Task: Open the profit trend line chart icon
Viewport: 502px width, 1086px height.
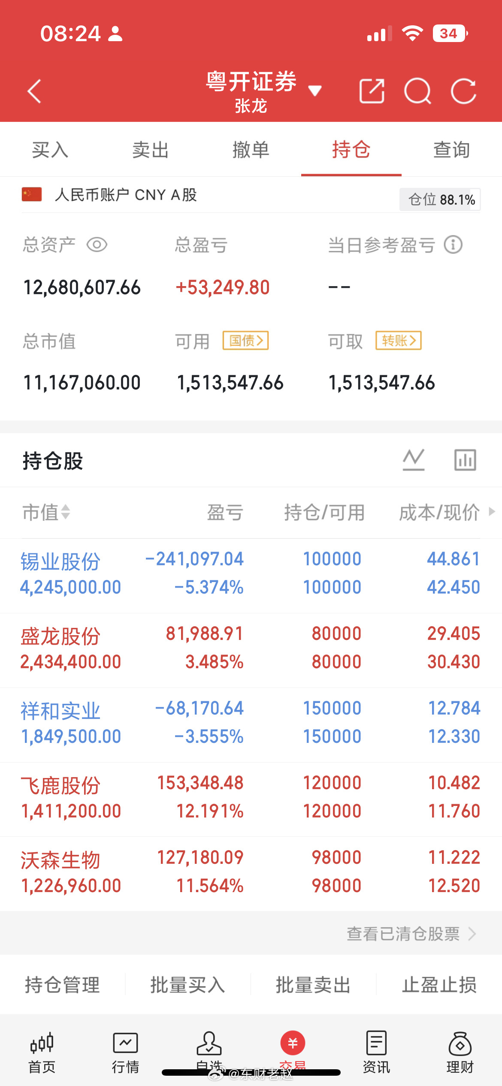Action: [414, 460]
